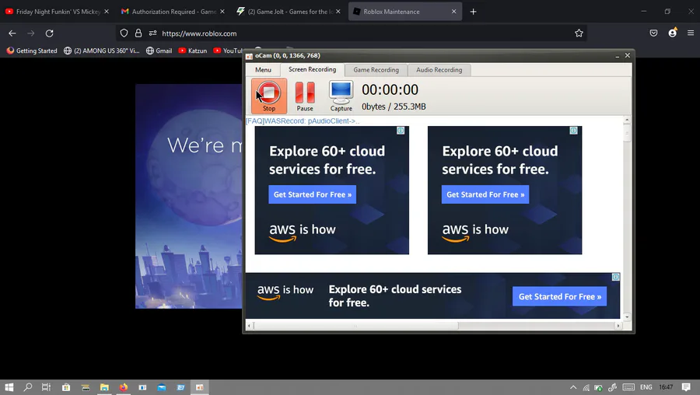This screenshot has height=395, width=700.
Task: Open the Mail app from taskbar
Action: pyautogui.click(x=162, y=387)
